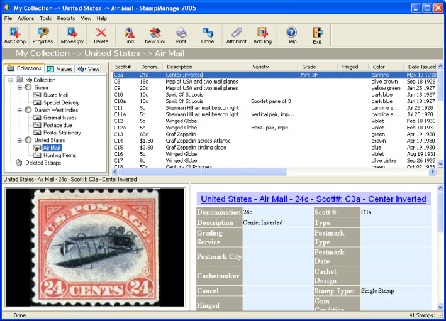
Task: Open the Help menu
Action: (x=102, y=18)
